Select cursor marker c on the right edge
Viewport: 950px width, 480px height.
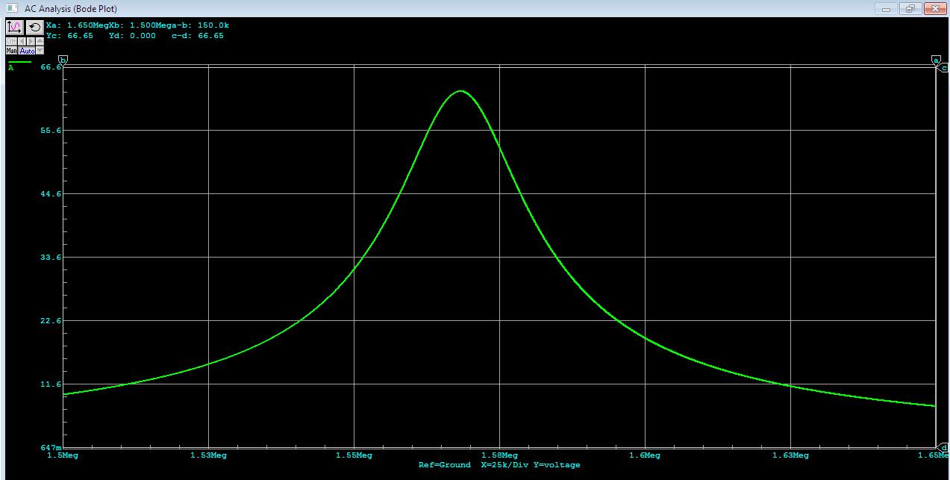[943, 68]
